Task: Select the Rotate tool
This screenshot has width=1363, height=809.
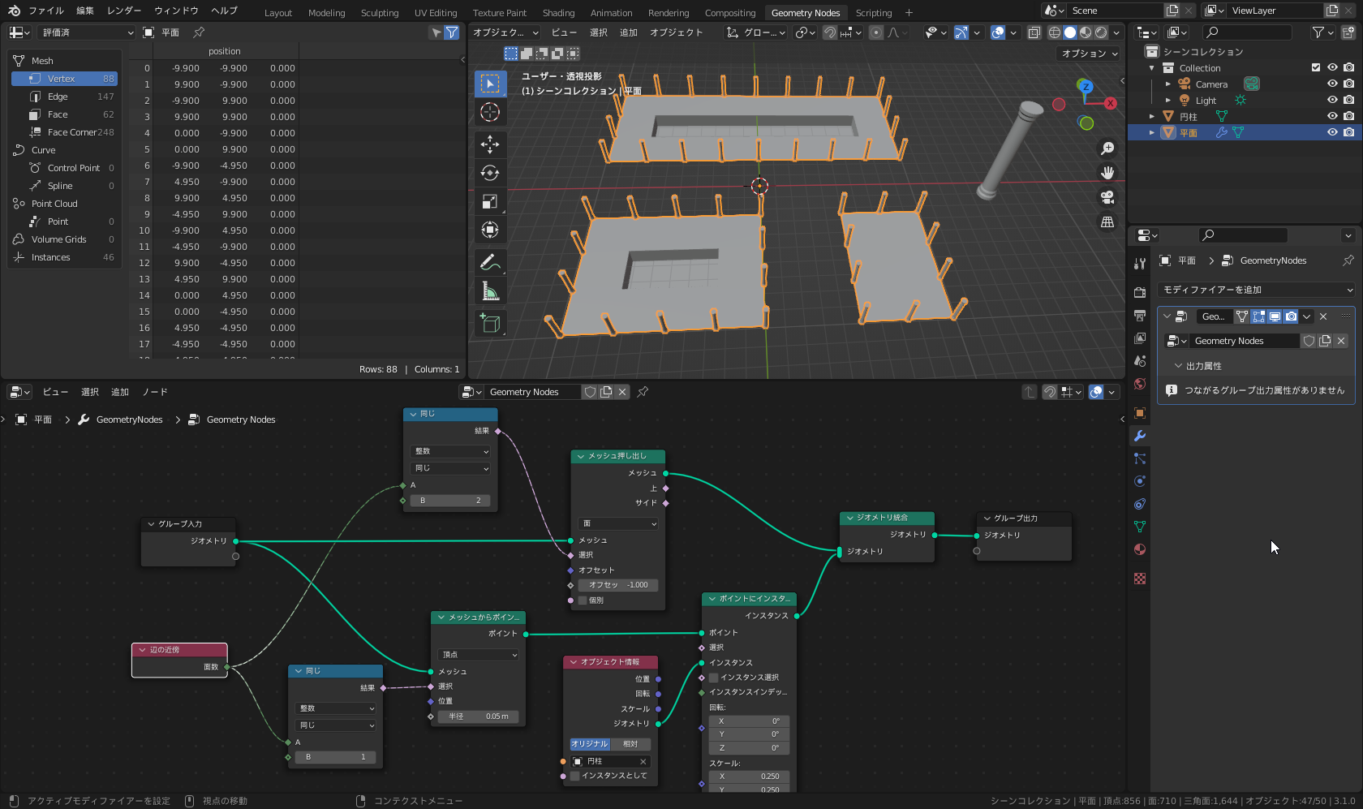Action: click(490, 173)
